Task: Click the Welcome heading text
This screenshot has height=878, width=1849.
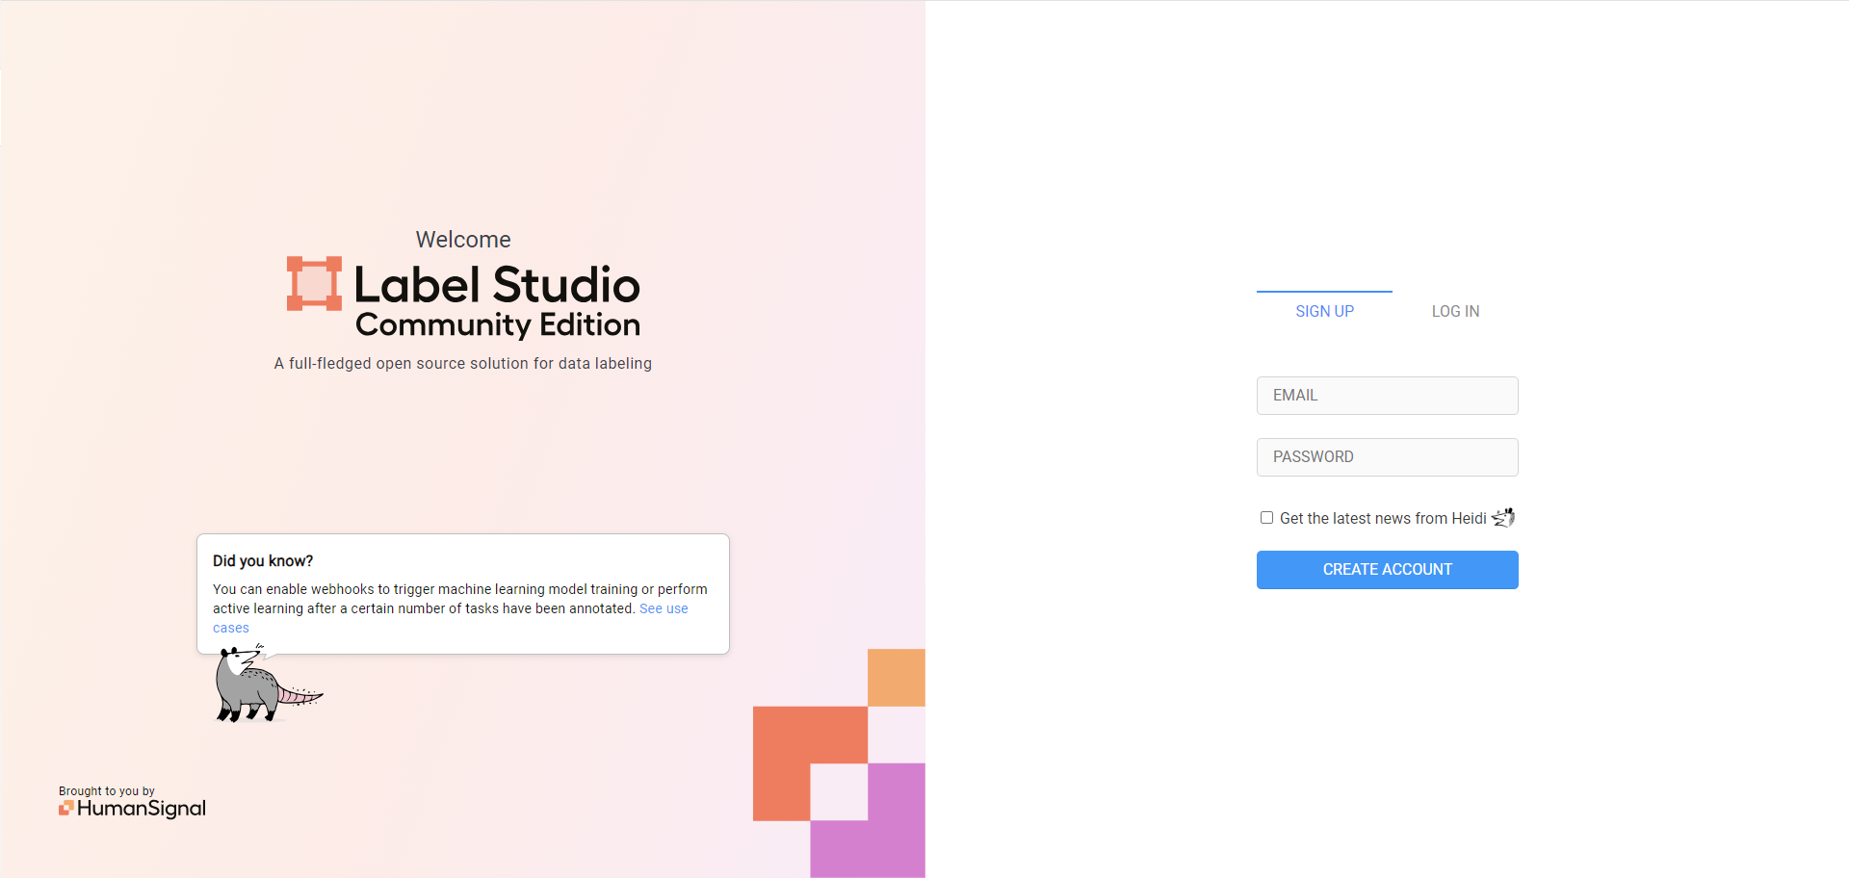Action: click(463, 240)
